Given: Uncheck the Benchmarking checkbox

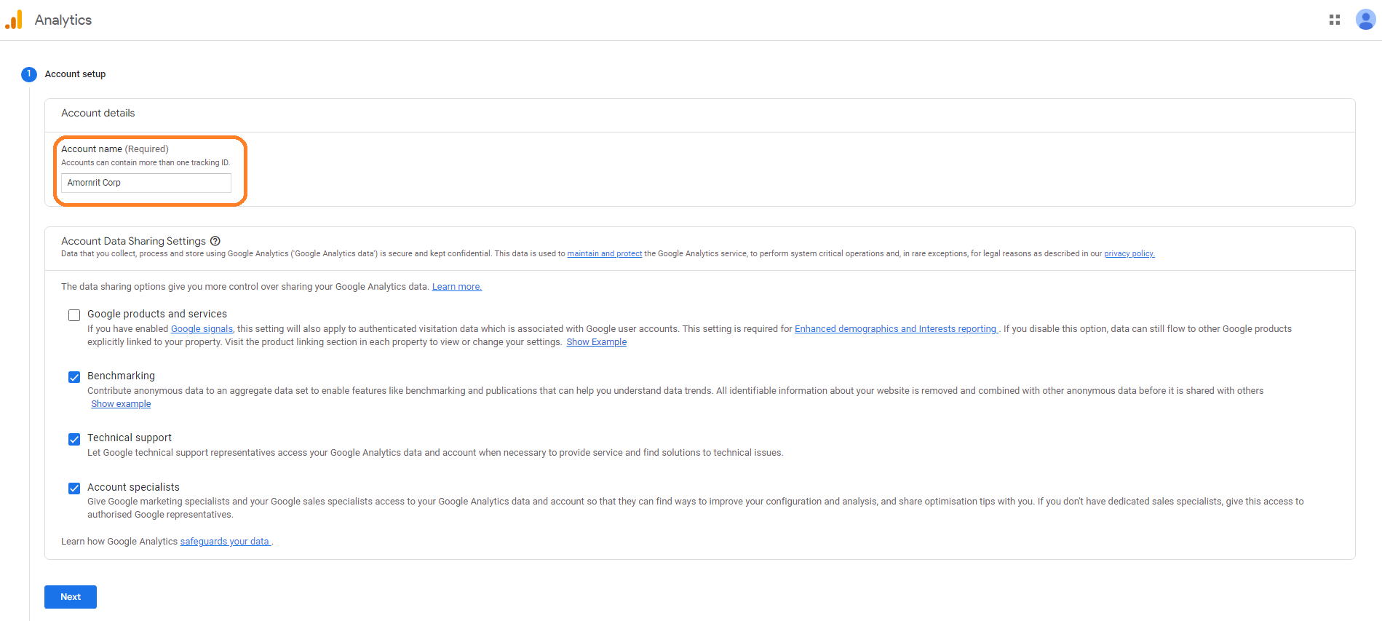Looking at the screenshot, I should [74, 377].
